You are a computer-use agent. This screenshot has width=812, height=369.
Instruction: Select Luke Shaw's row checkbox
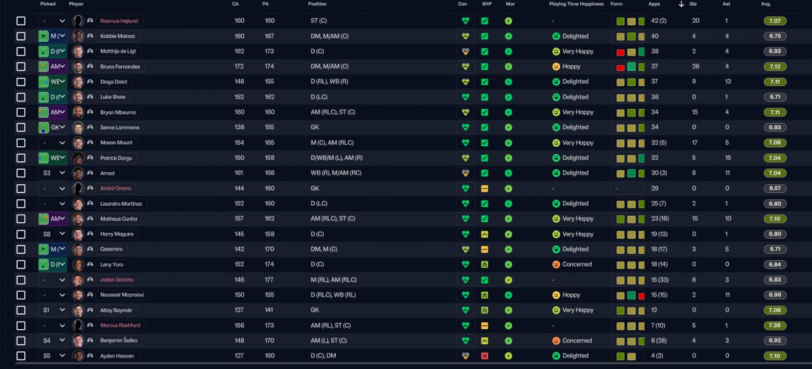point(21,97)
